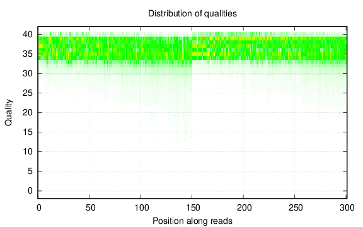Screen dimensions: 363x227
Task: Click the 20 tick label on y-axis
Action: tap(28, 113)
